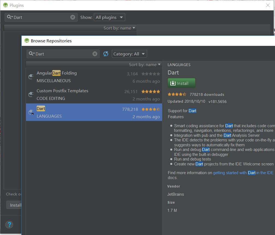Viewport: 275px width, 235px height.
Task: Open help with the question mark button
Action: pyautogui.click(x=9, y=225)
